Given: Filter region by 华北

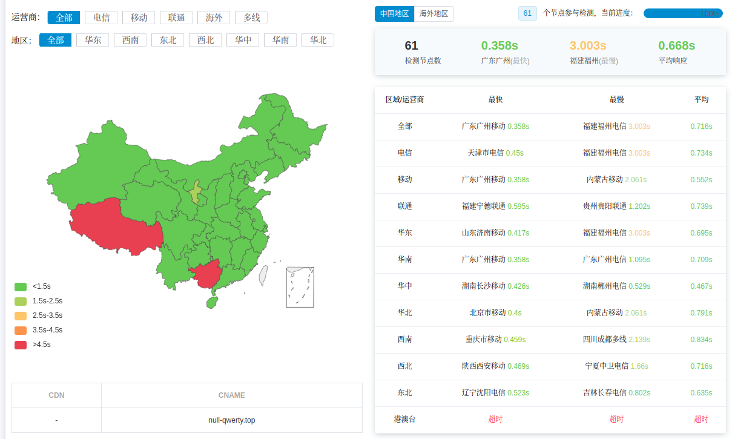Looking at the screenshot, I should tap(318, 40).
